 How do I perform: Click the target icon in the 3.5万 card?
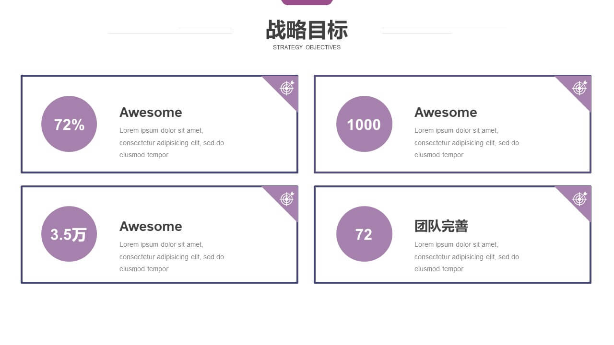click(x=287, y=198)
